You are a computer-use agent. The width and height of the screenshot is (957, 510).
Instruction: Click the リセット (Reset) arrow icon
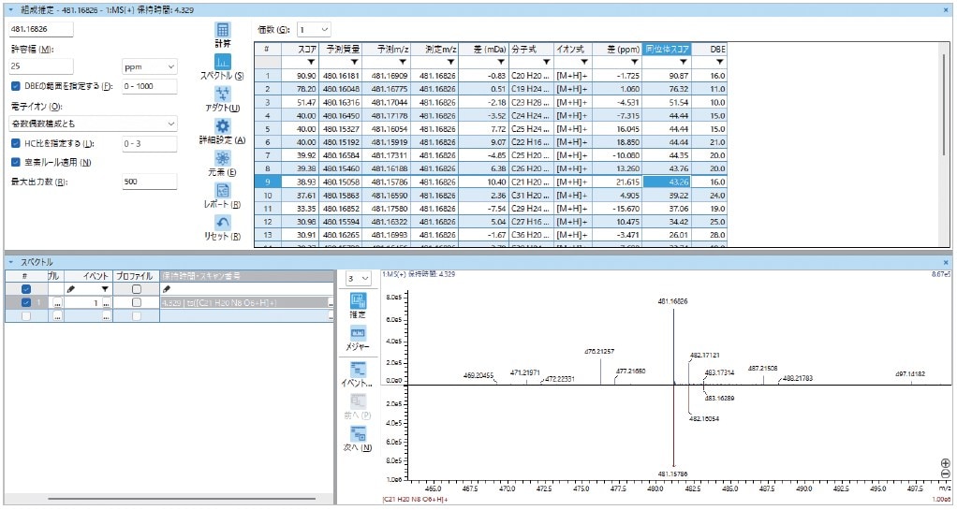pos(223,223)
